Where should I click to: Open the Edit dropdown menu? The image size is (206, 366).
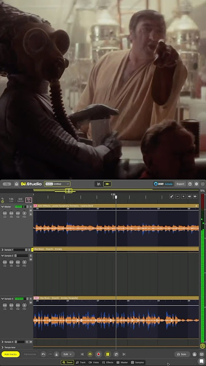pos(68,354)
